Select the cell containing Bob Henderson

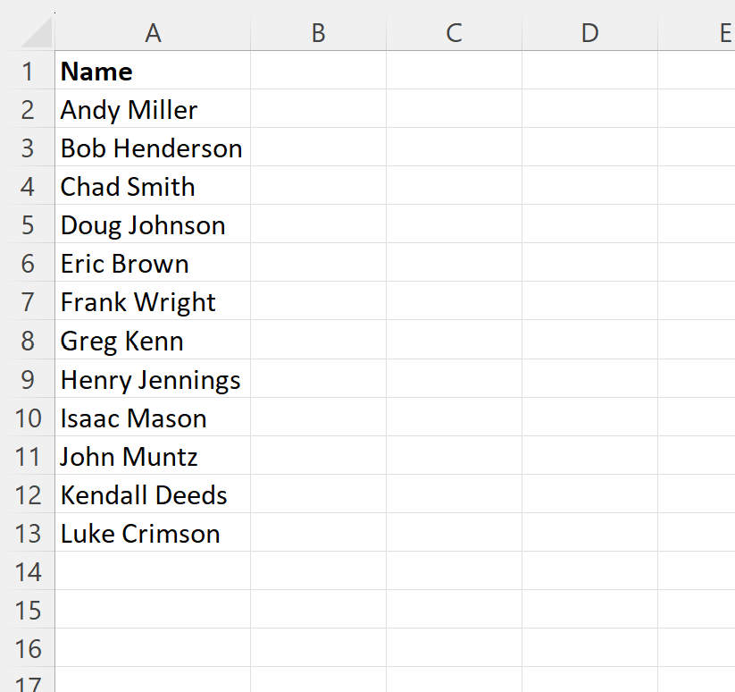coord(153,148)
